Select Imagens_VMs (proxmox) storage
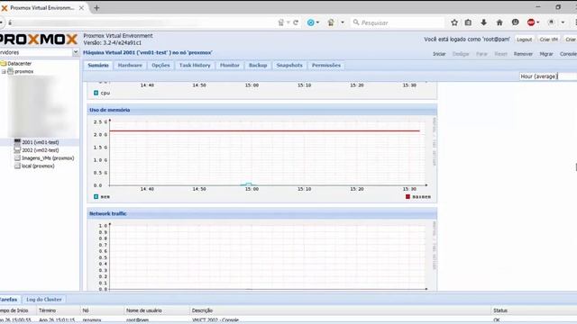577x324 pixels. click(x=48, y=158)
